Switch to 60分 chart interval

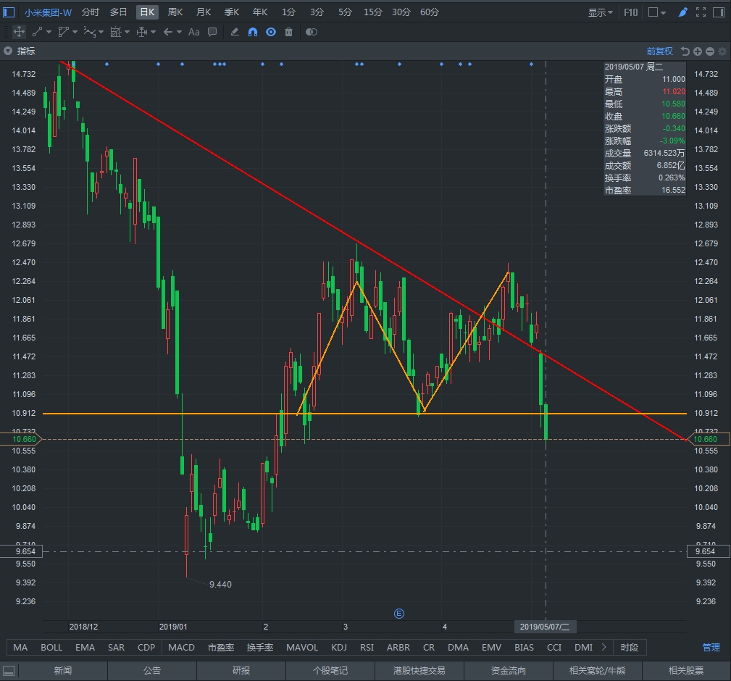coord(430,12)
